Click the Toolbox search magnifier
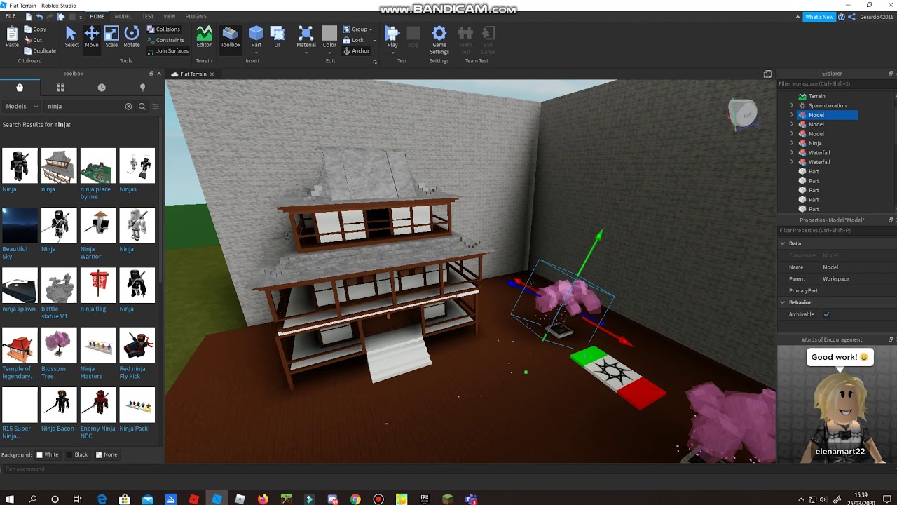Screen dimensions: 897x505 point(142,107)
